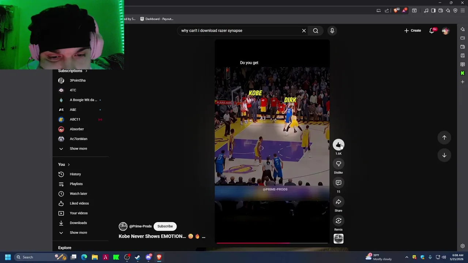Go to next short using down arrow

pyautogui.click(x=444, y=155)
